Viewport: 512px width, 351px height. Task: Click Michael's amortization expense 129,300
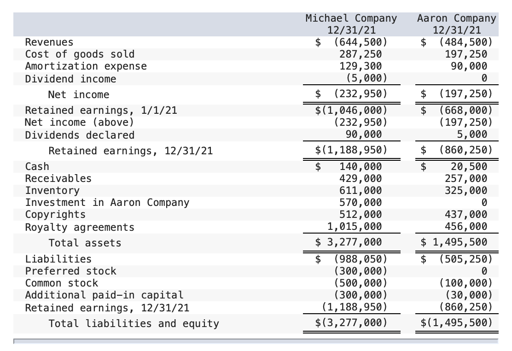pyautogui.click(x=361, y=66)
